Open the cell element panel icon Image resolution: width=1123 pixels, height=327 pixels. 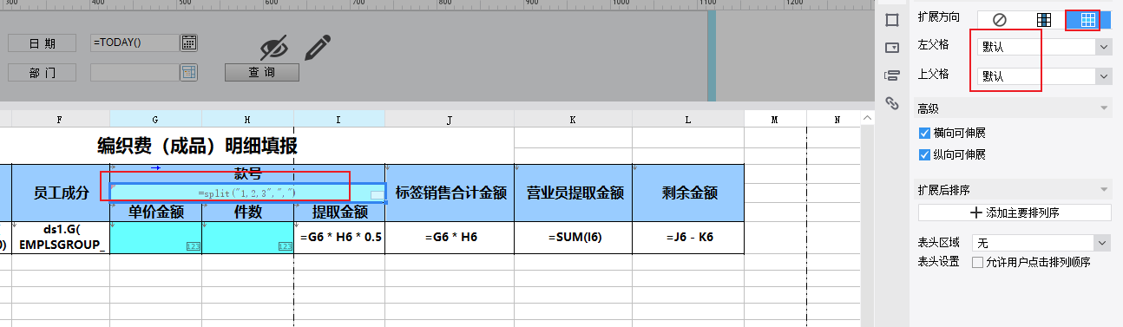[891, 19]
